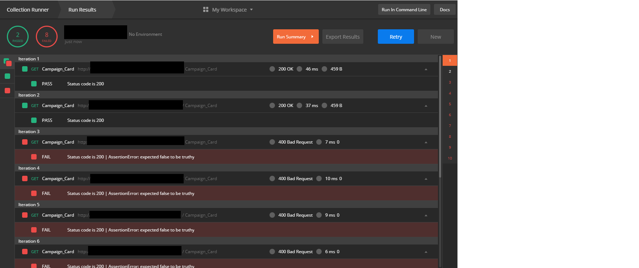
Task: Open the Docs link
Action: point(445,9)
